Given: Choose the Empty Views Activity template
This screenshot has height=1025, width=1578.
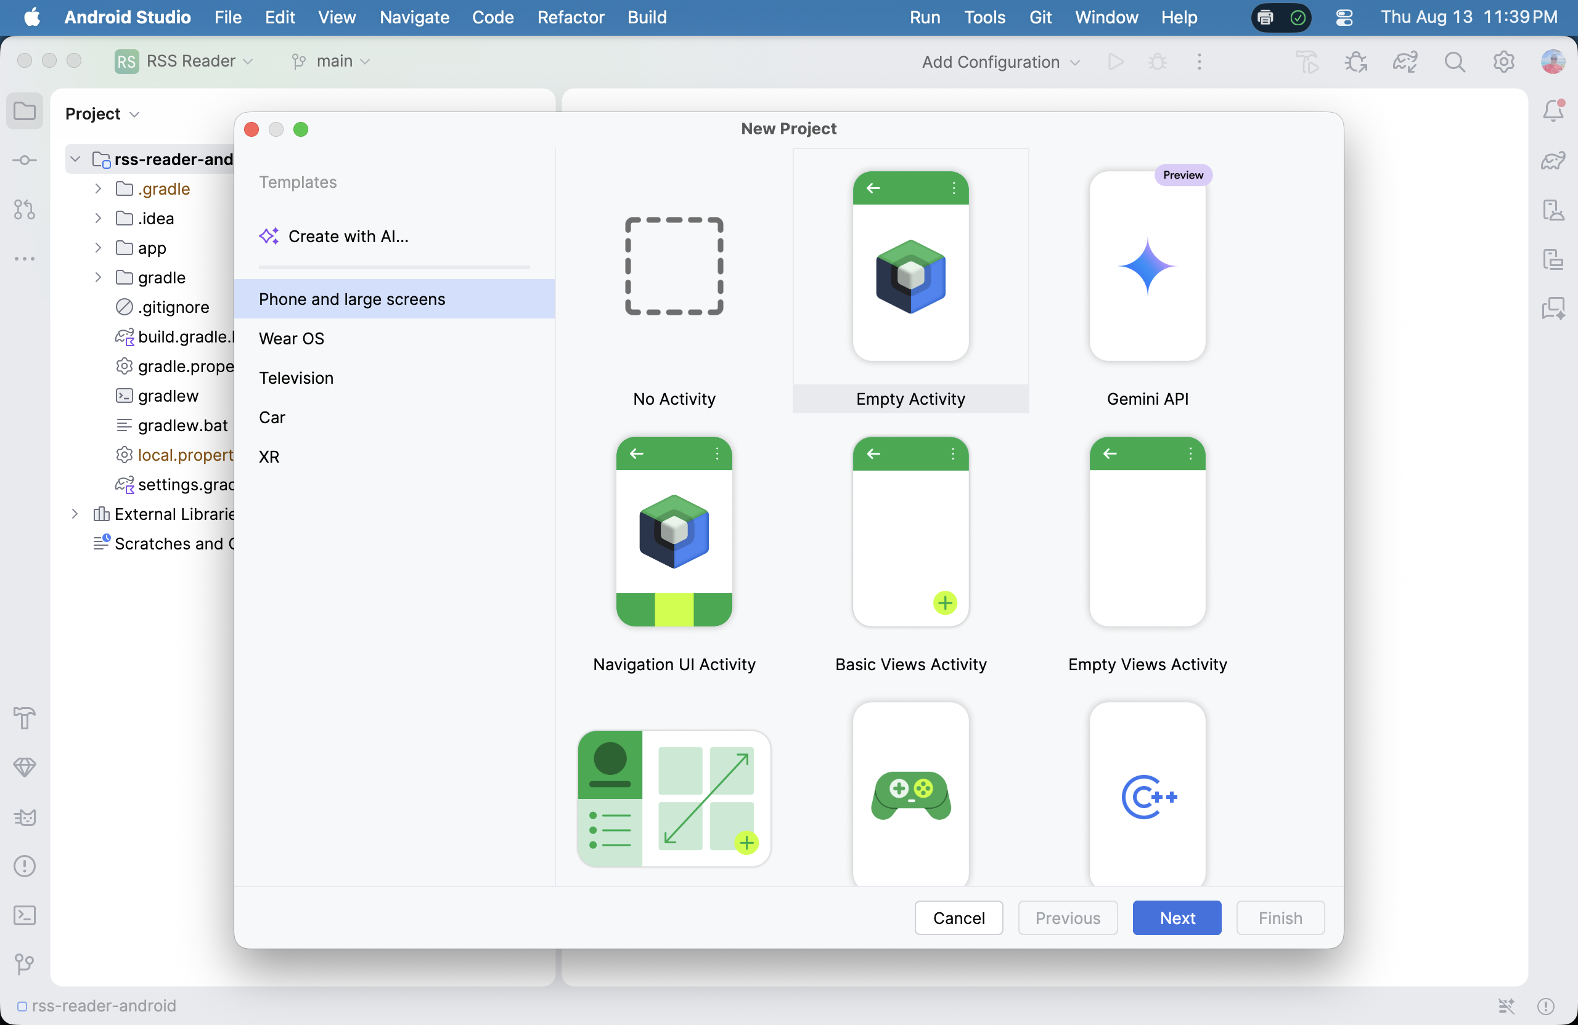Looking at the screenshot, I should [x=1148, y=546].
